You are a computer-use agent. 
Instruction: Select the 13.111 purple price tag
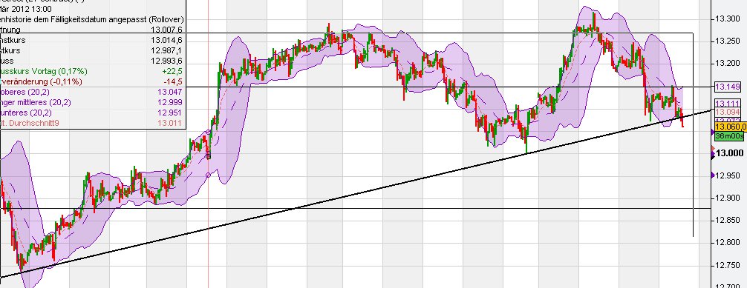point(727,104)
